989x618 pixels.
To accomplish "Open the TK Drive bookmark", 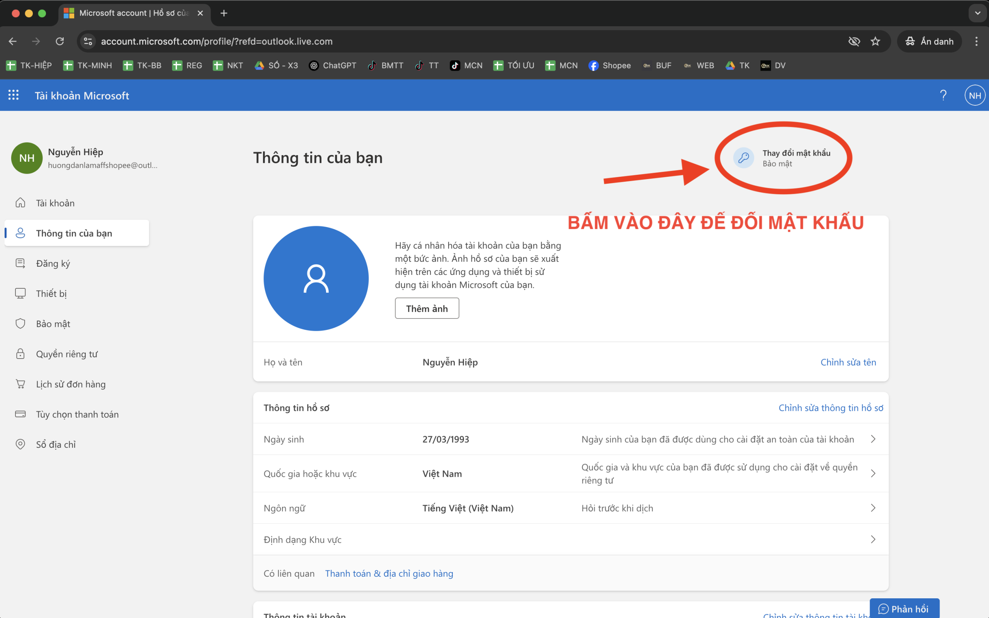I will coord(738,65).
